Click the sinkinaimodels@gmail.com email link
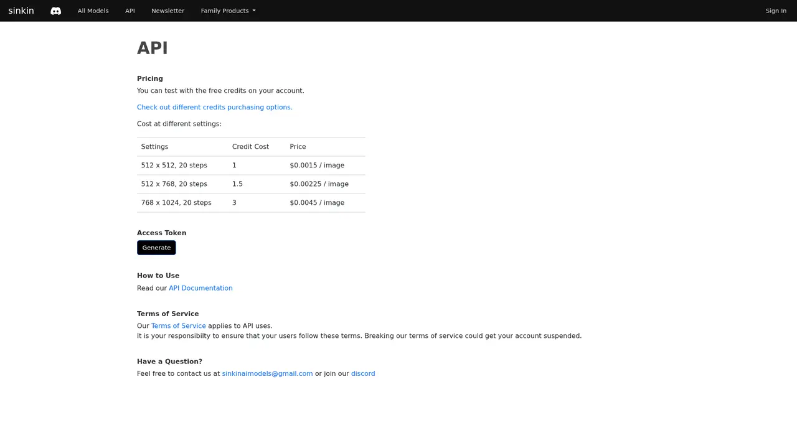The height and width of the screenshot is (448, 797). click(267, 373)
